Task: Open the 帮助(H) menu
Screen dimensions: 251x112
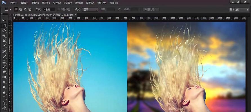Action: pos(114,3)
